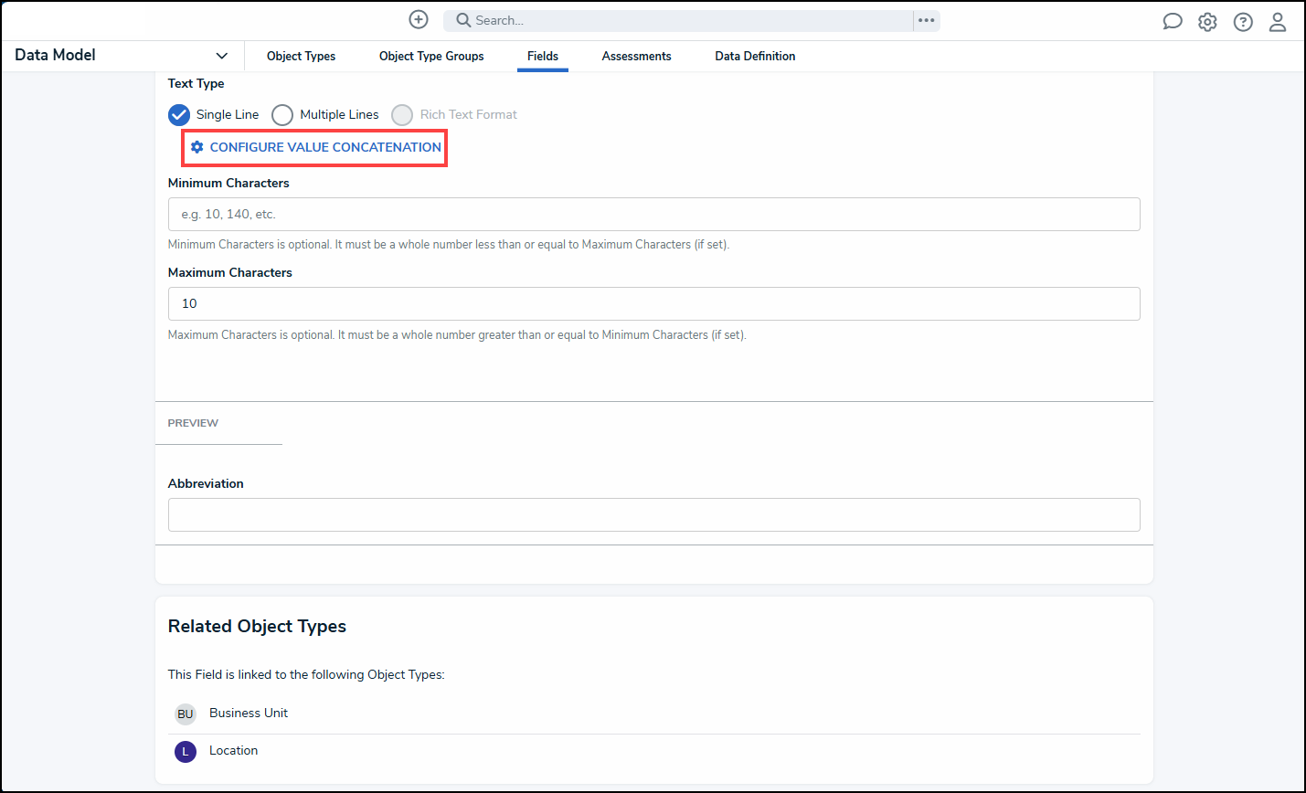This screenshot has height=793, width=1306.
Task: Switch to the Object Types tab
Action: (301, 56)
